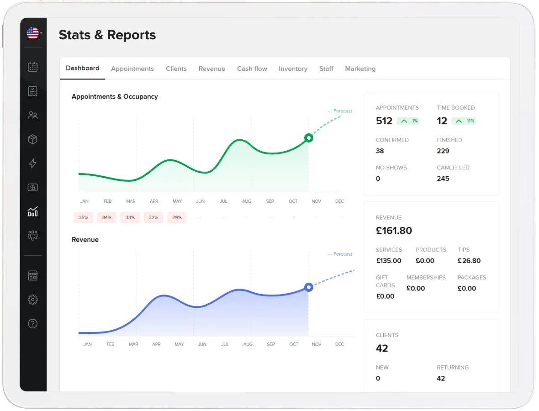Click the 29% May occupancy badge
Screen dimensions: 539x411
tap(177, 218)
